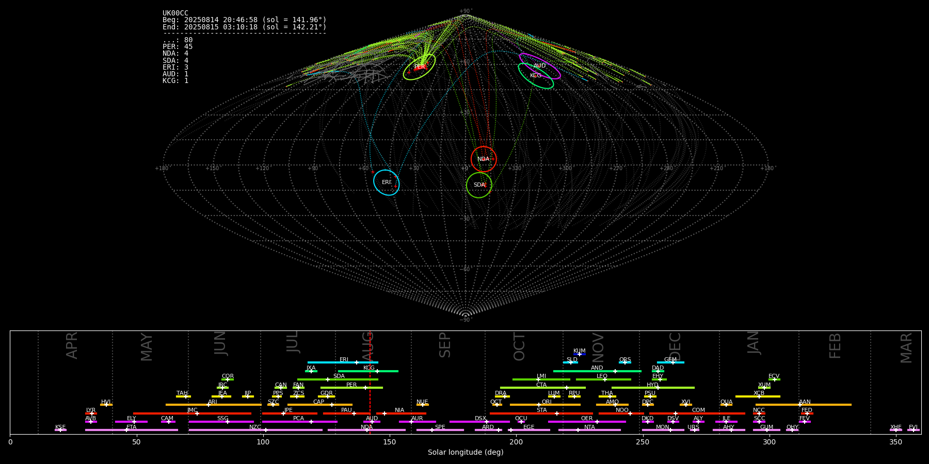Click the DEC month label
Viewport: 929px width, 464px height.
tap(675, 346)
